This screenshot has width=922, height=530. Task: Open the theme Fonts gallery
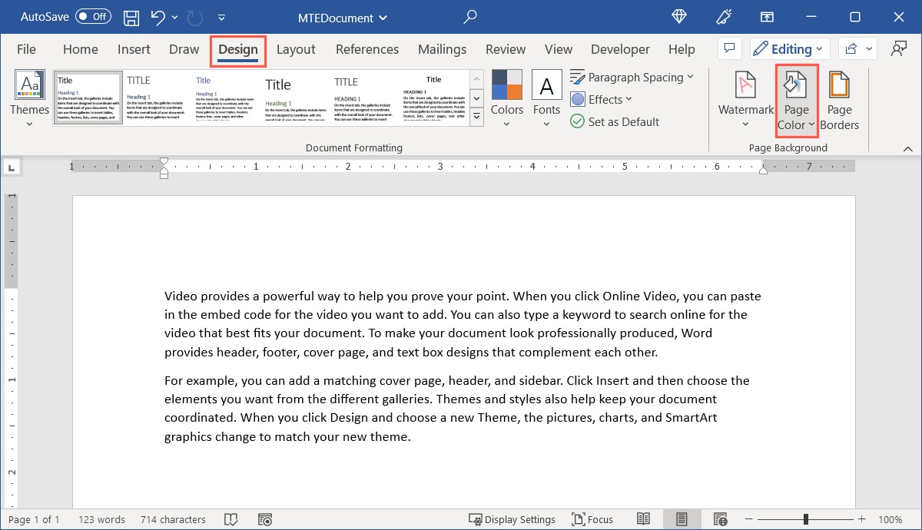(546, 98)
